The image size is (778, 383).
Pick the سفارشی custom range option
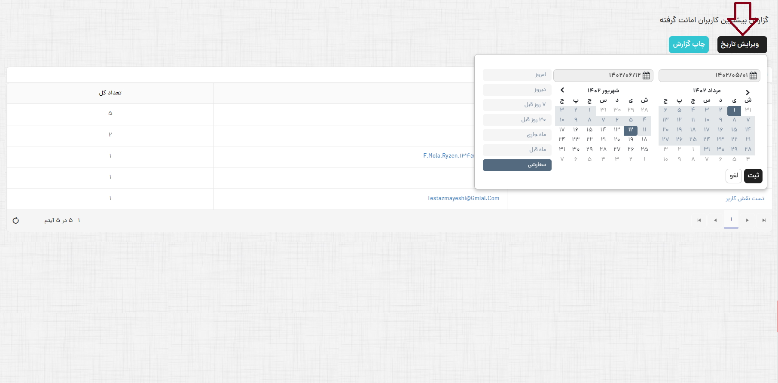click(x=517, y=165)
